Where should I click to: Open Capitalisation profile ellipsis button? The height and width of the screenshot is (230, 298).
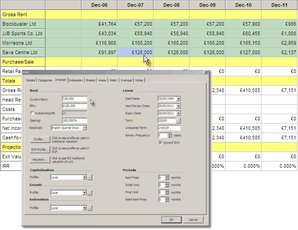pos(90,177)
